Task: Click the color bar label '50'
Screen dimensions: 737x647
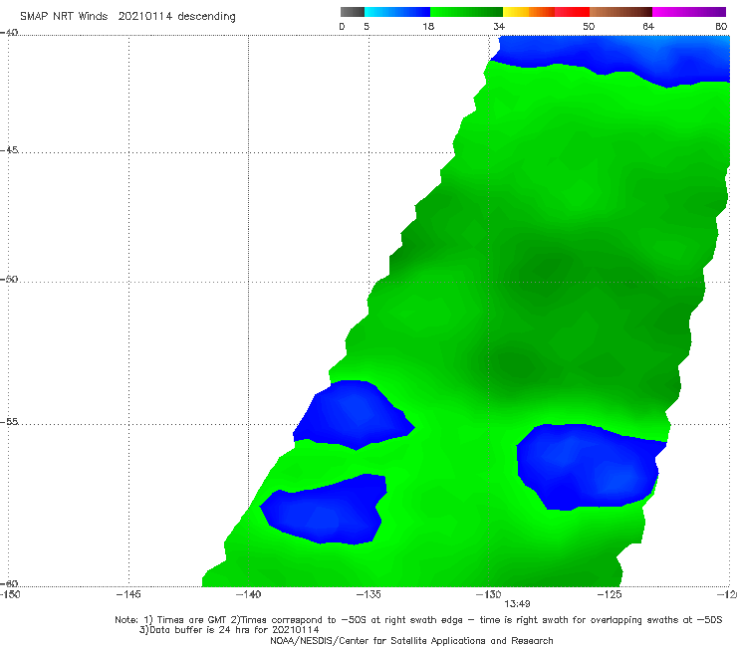Action: (x=589, y=27)
